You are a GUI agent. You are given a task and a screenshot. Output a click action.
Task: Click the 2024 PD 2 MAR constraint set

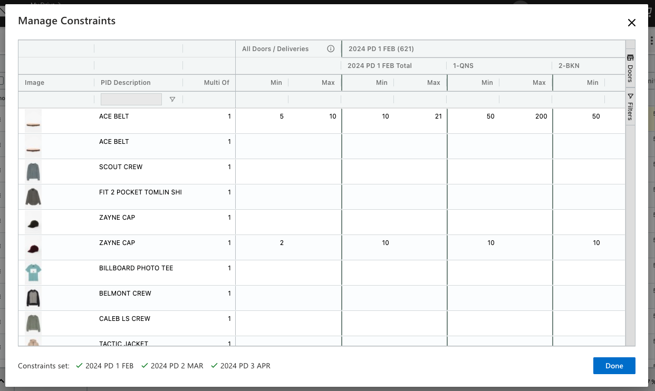[x=177, y=366]
